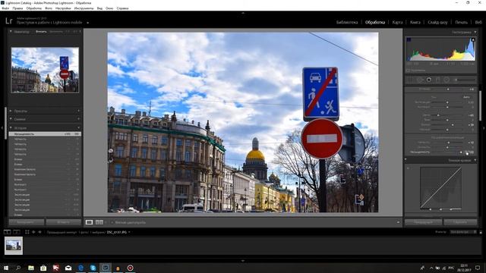Click the Reset button in right panel
The width and height of the screenshot is (486, 273).
tap(461, 222)
